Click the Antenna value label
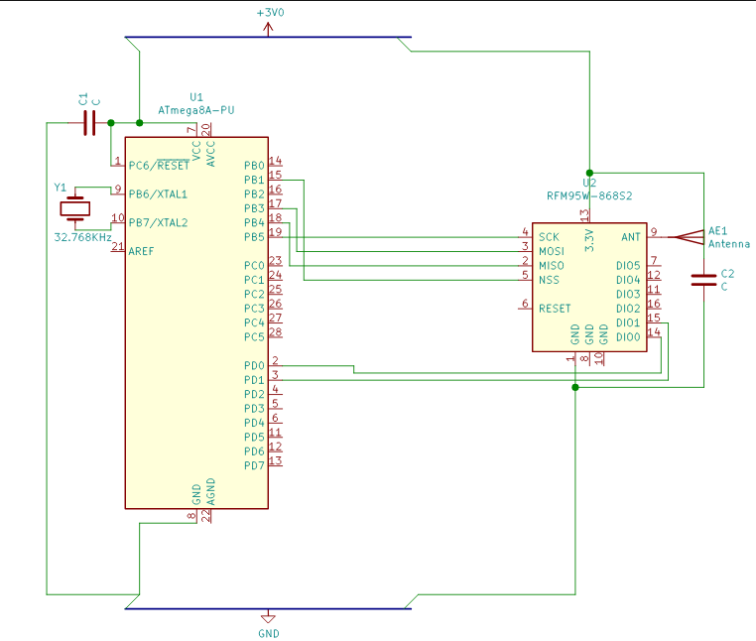This screenshot has height=641, width=756. (x=729, y=244)
